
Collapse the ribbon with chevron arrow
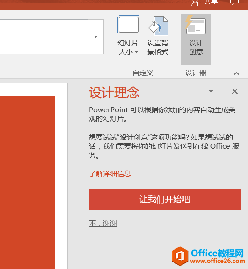pyautogui.click(x=236, y=73)
